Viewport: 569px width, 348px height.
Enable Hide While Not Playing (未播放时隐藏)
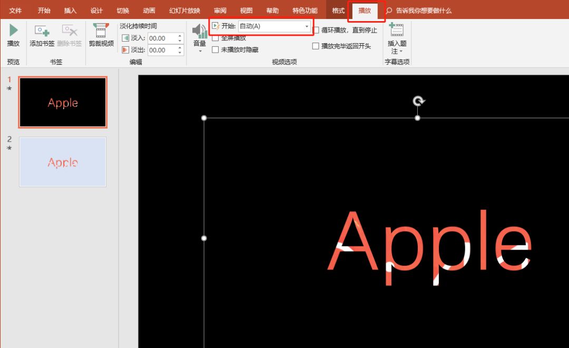[x=215, y=49]
